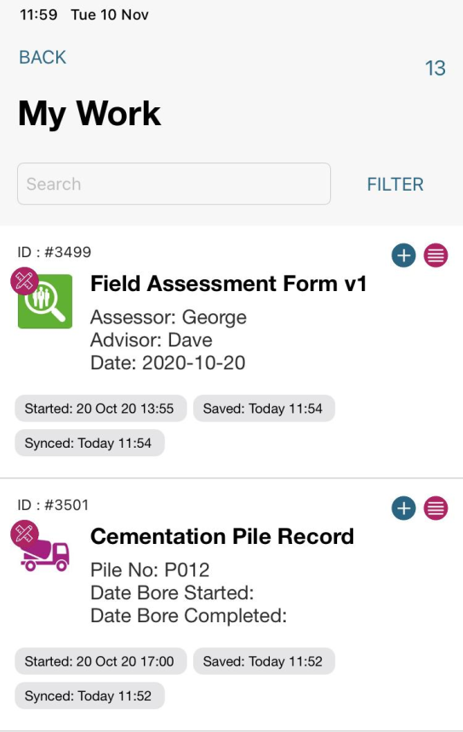Tap the draft pencil badge on Cementation Pile
The image size is (463, 732).
tap(25, 534)
